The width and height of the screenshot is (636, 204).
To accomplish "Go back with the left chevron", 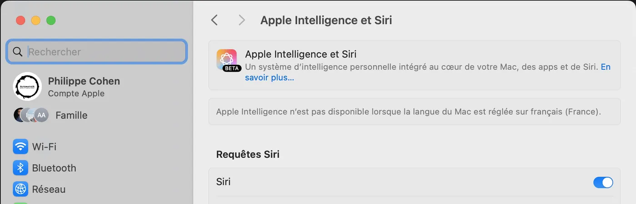I will (214, 20).
